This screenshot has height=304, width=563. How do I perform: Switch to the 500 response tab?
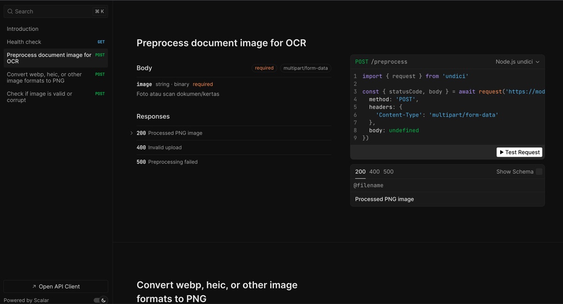pos(388,172)
